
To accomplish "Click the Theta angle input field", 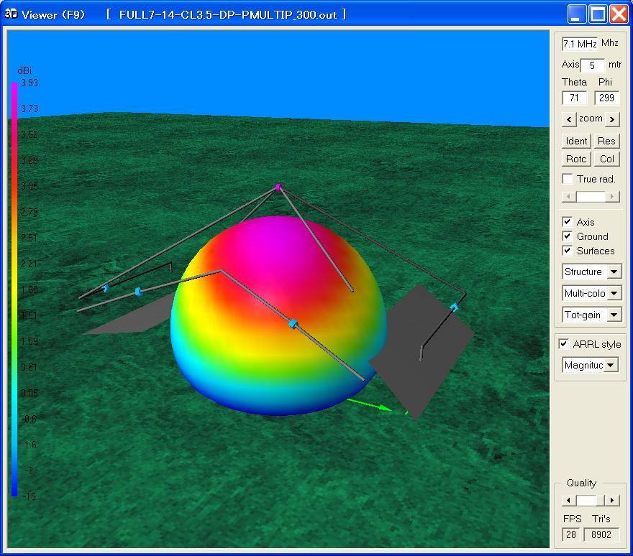I will point(575,98).
